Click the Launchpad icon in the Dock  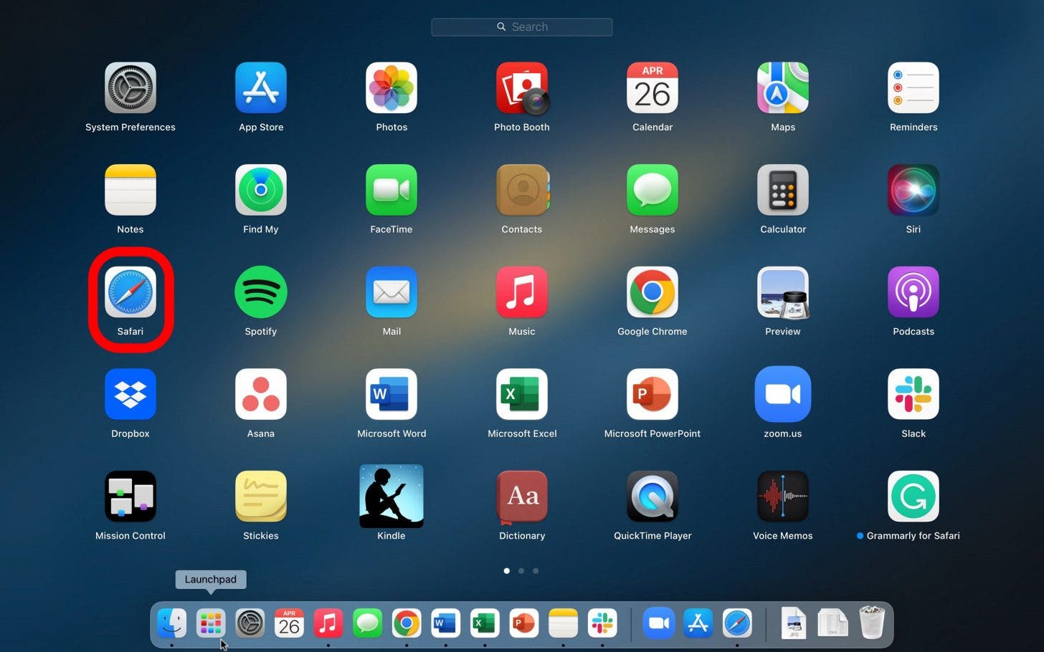click(211, 623)
